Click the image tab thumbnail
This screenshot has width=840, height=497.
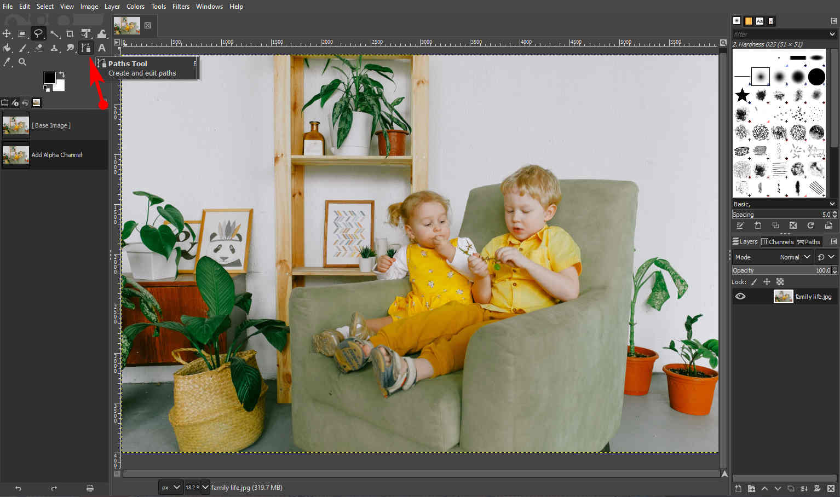click(126, 25)
